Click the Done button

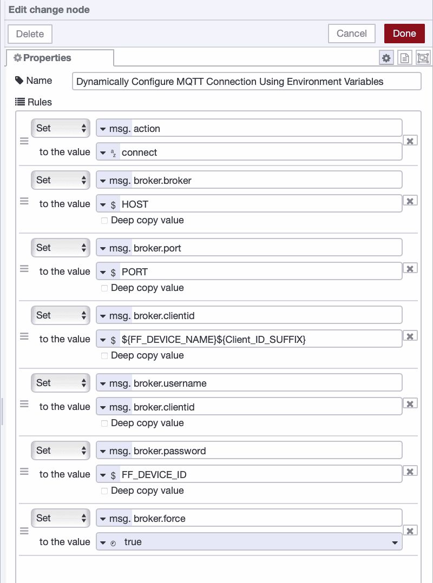coord(404,34)
